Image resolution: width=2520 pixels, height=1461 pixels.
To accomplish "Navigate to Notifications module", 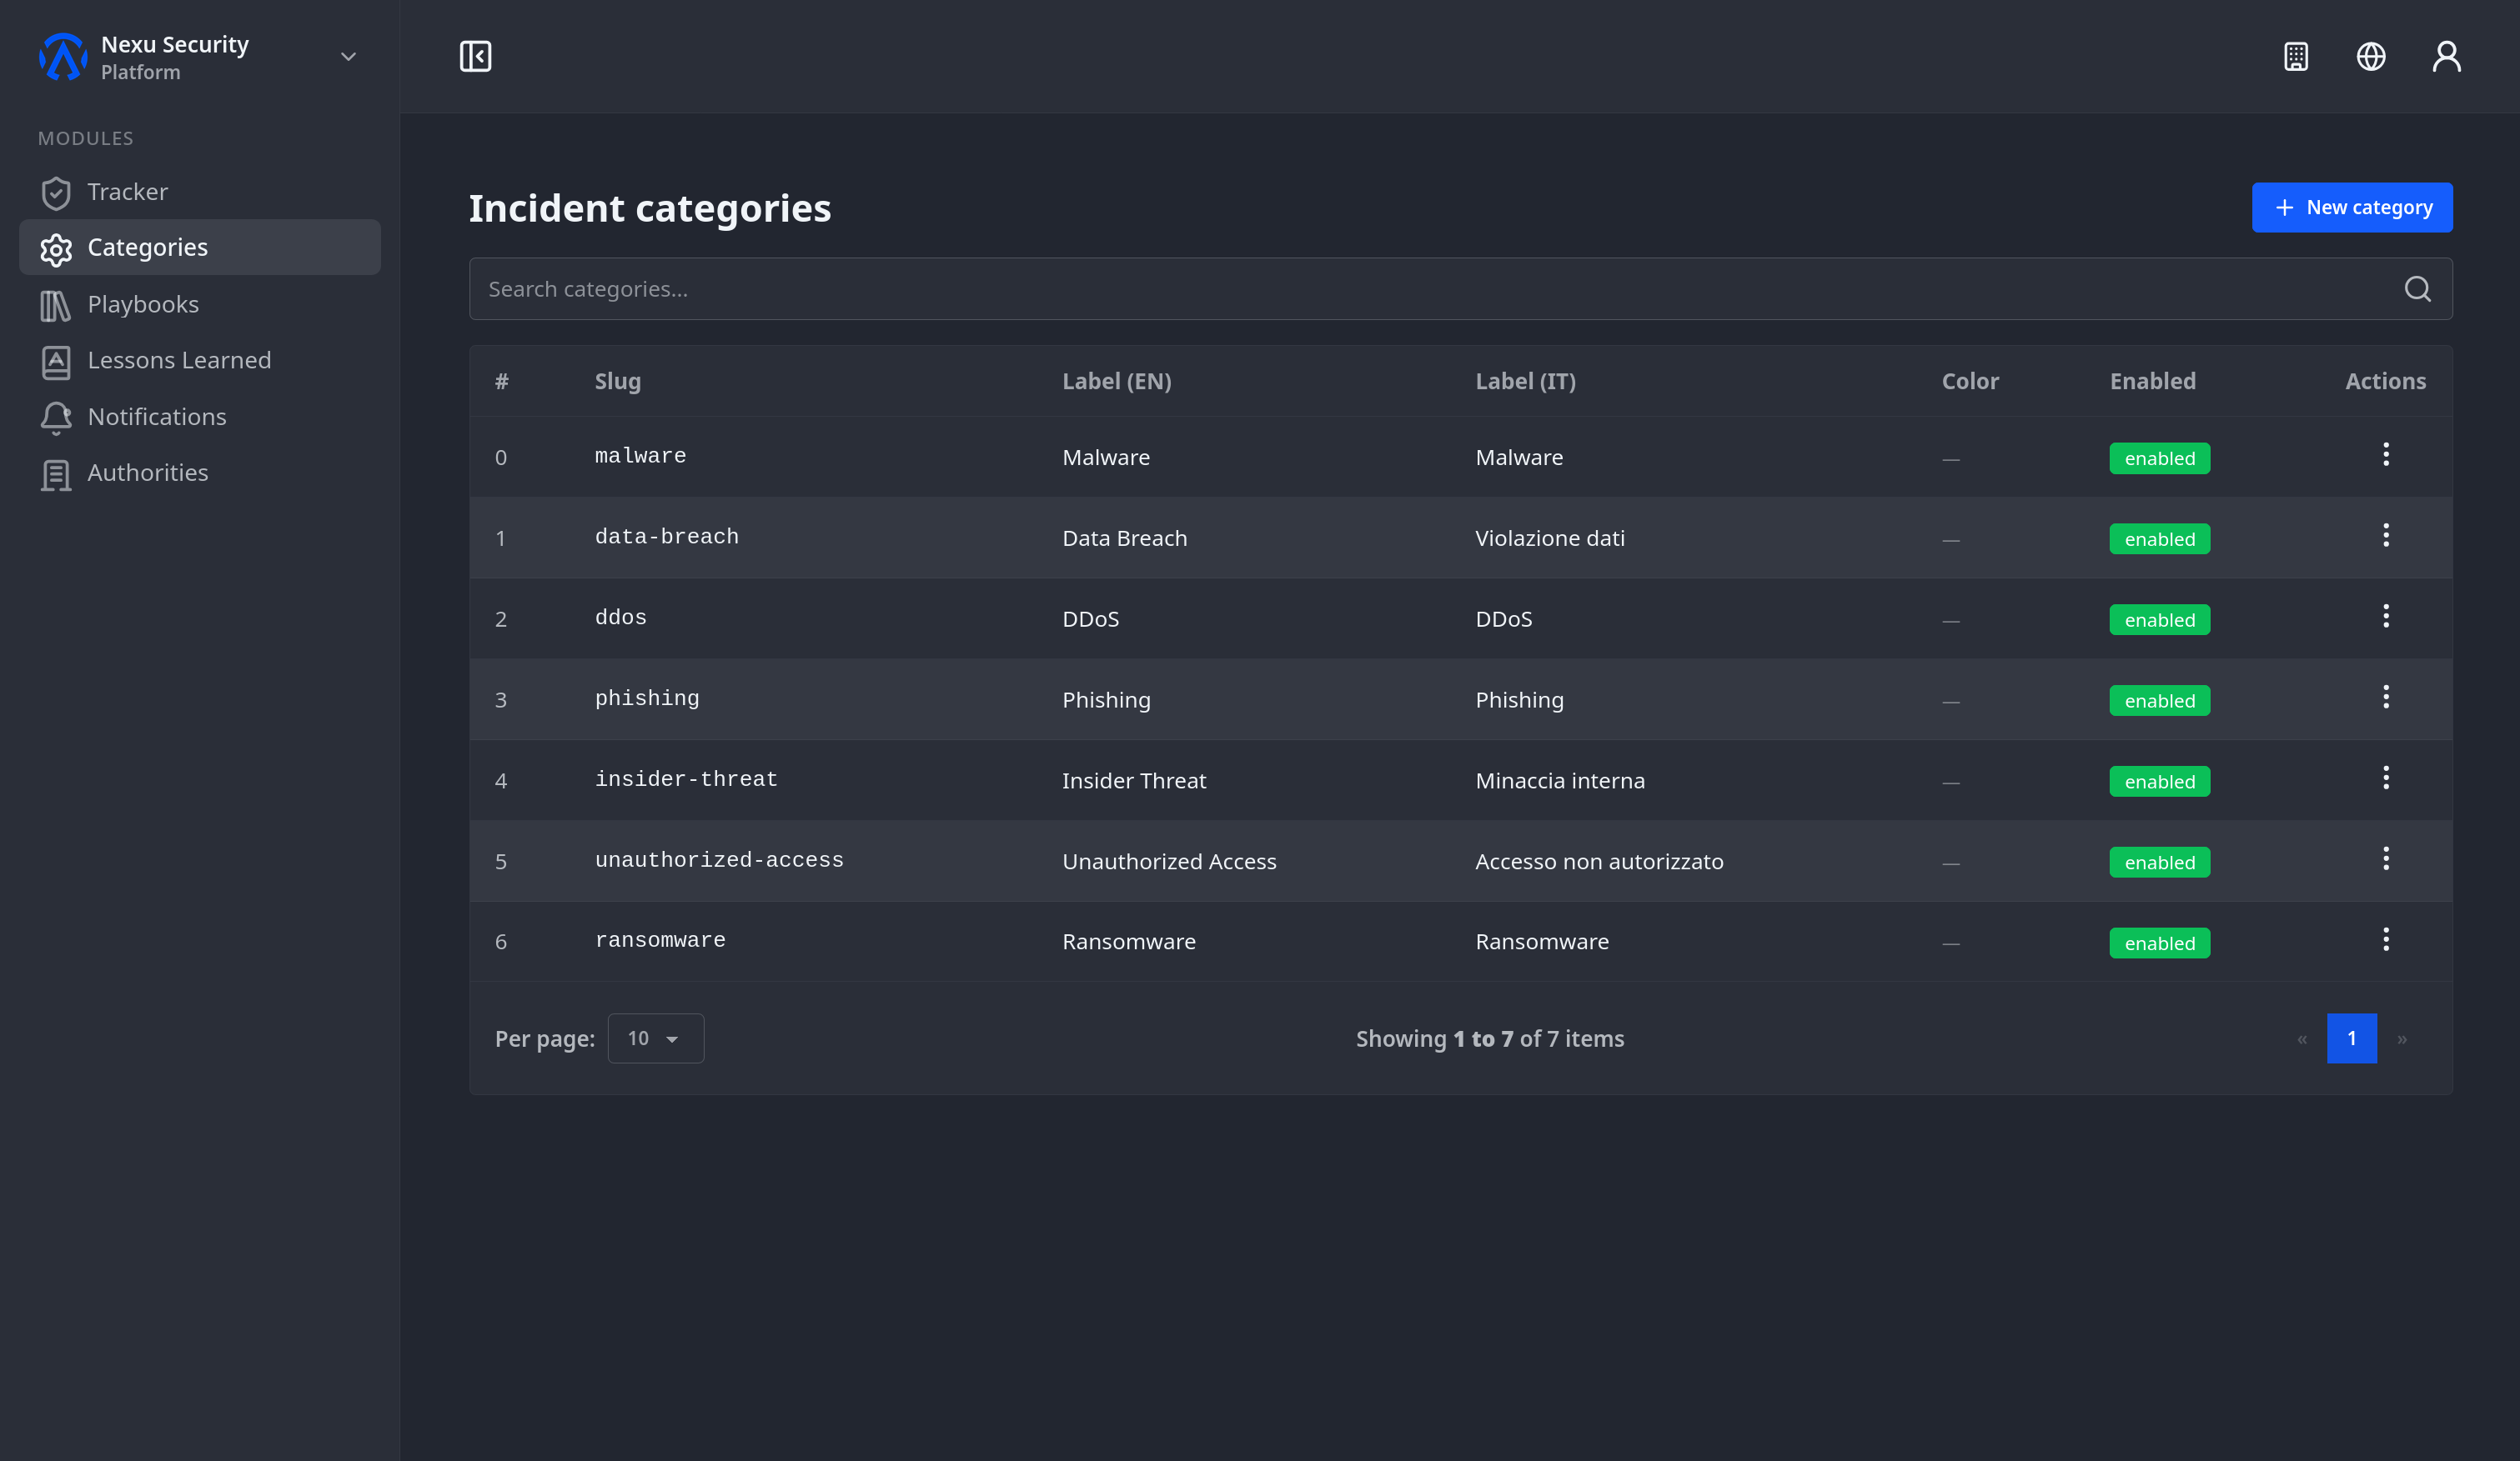I will 200,417.
